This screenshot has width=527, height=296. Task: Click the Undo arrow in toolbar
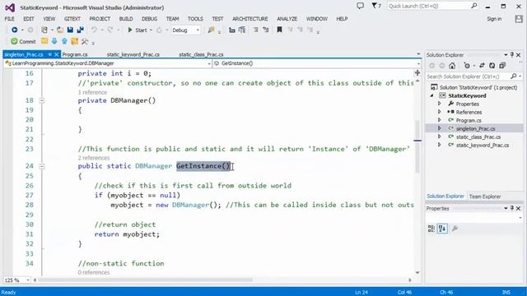coord(94,30)
